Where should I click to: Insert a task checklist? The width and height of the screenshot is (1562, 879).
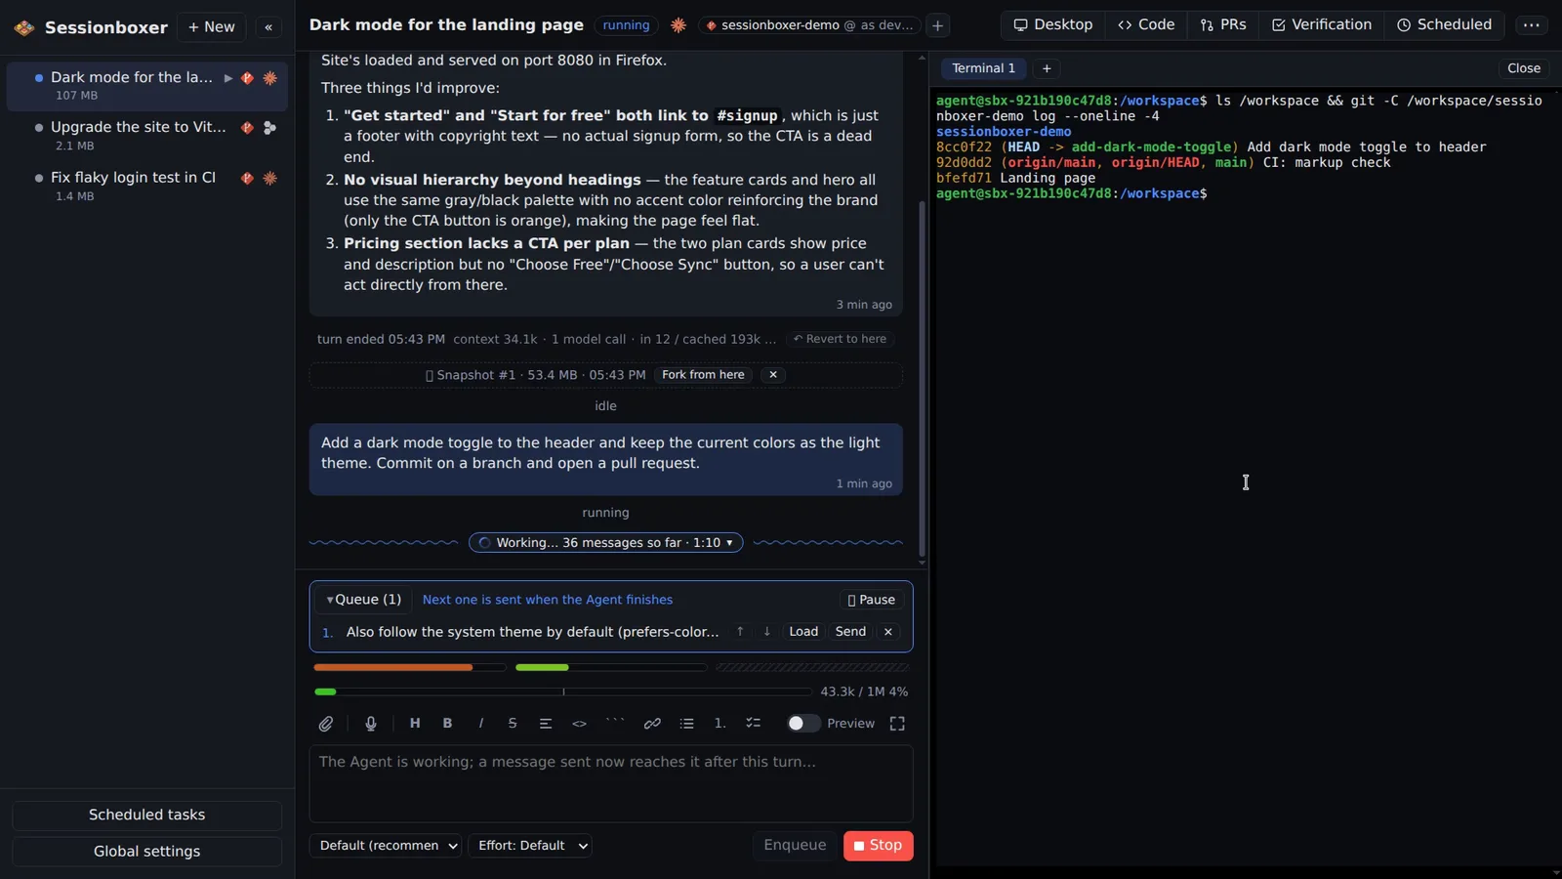coord(753,724)
